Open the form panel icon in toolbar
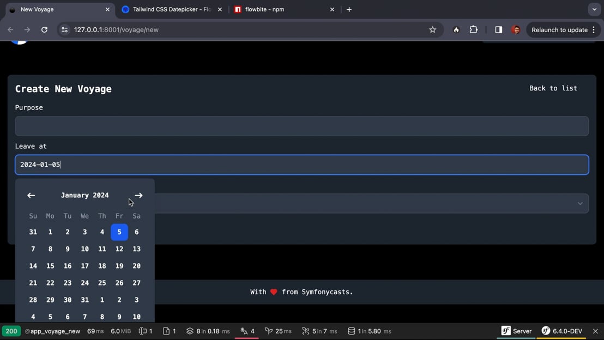Image resolution: width=604 pixels, height=340 pixels. pyautogui.click(x=146, y=331)
